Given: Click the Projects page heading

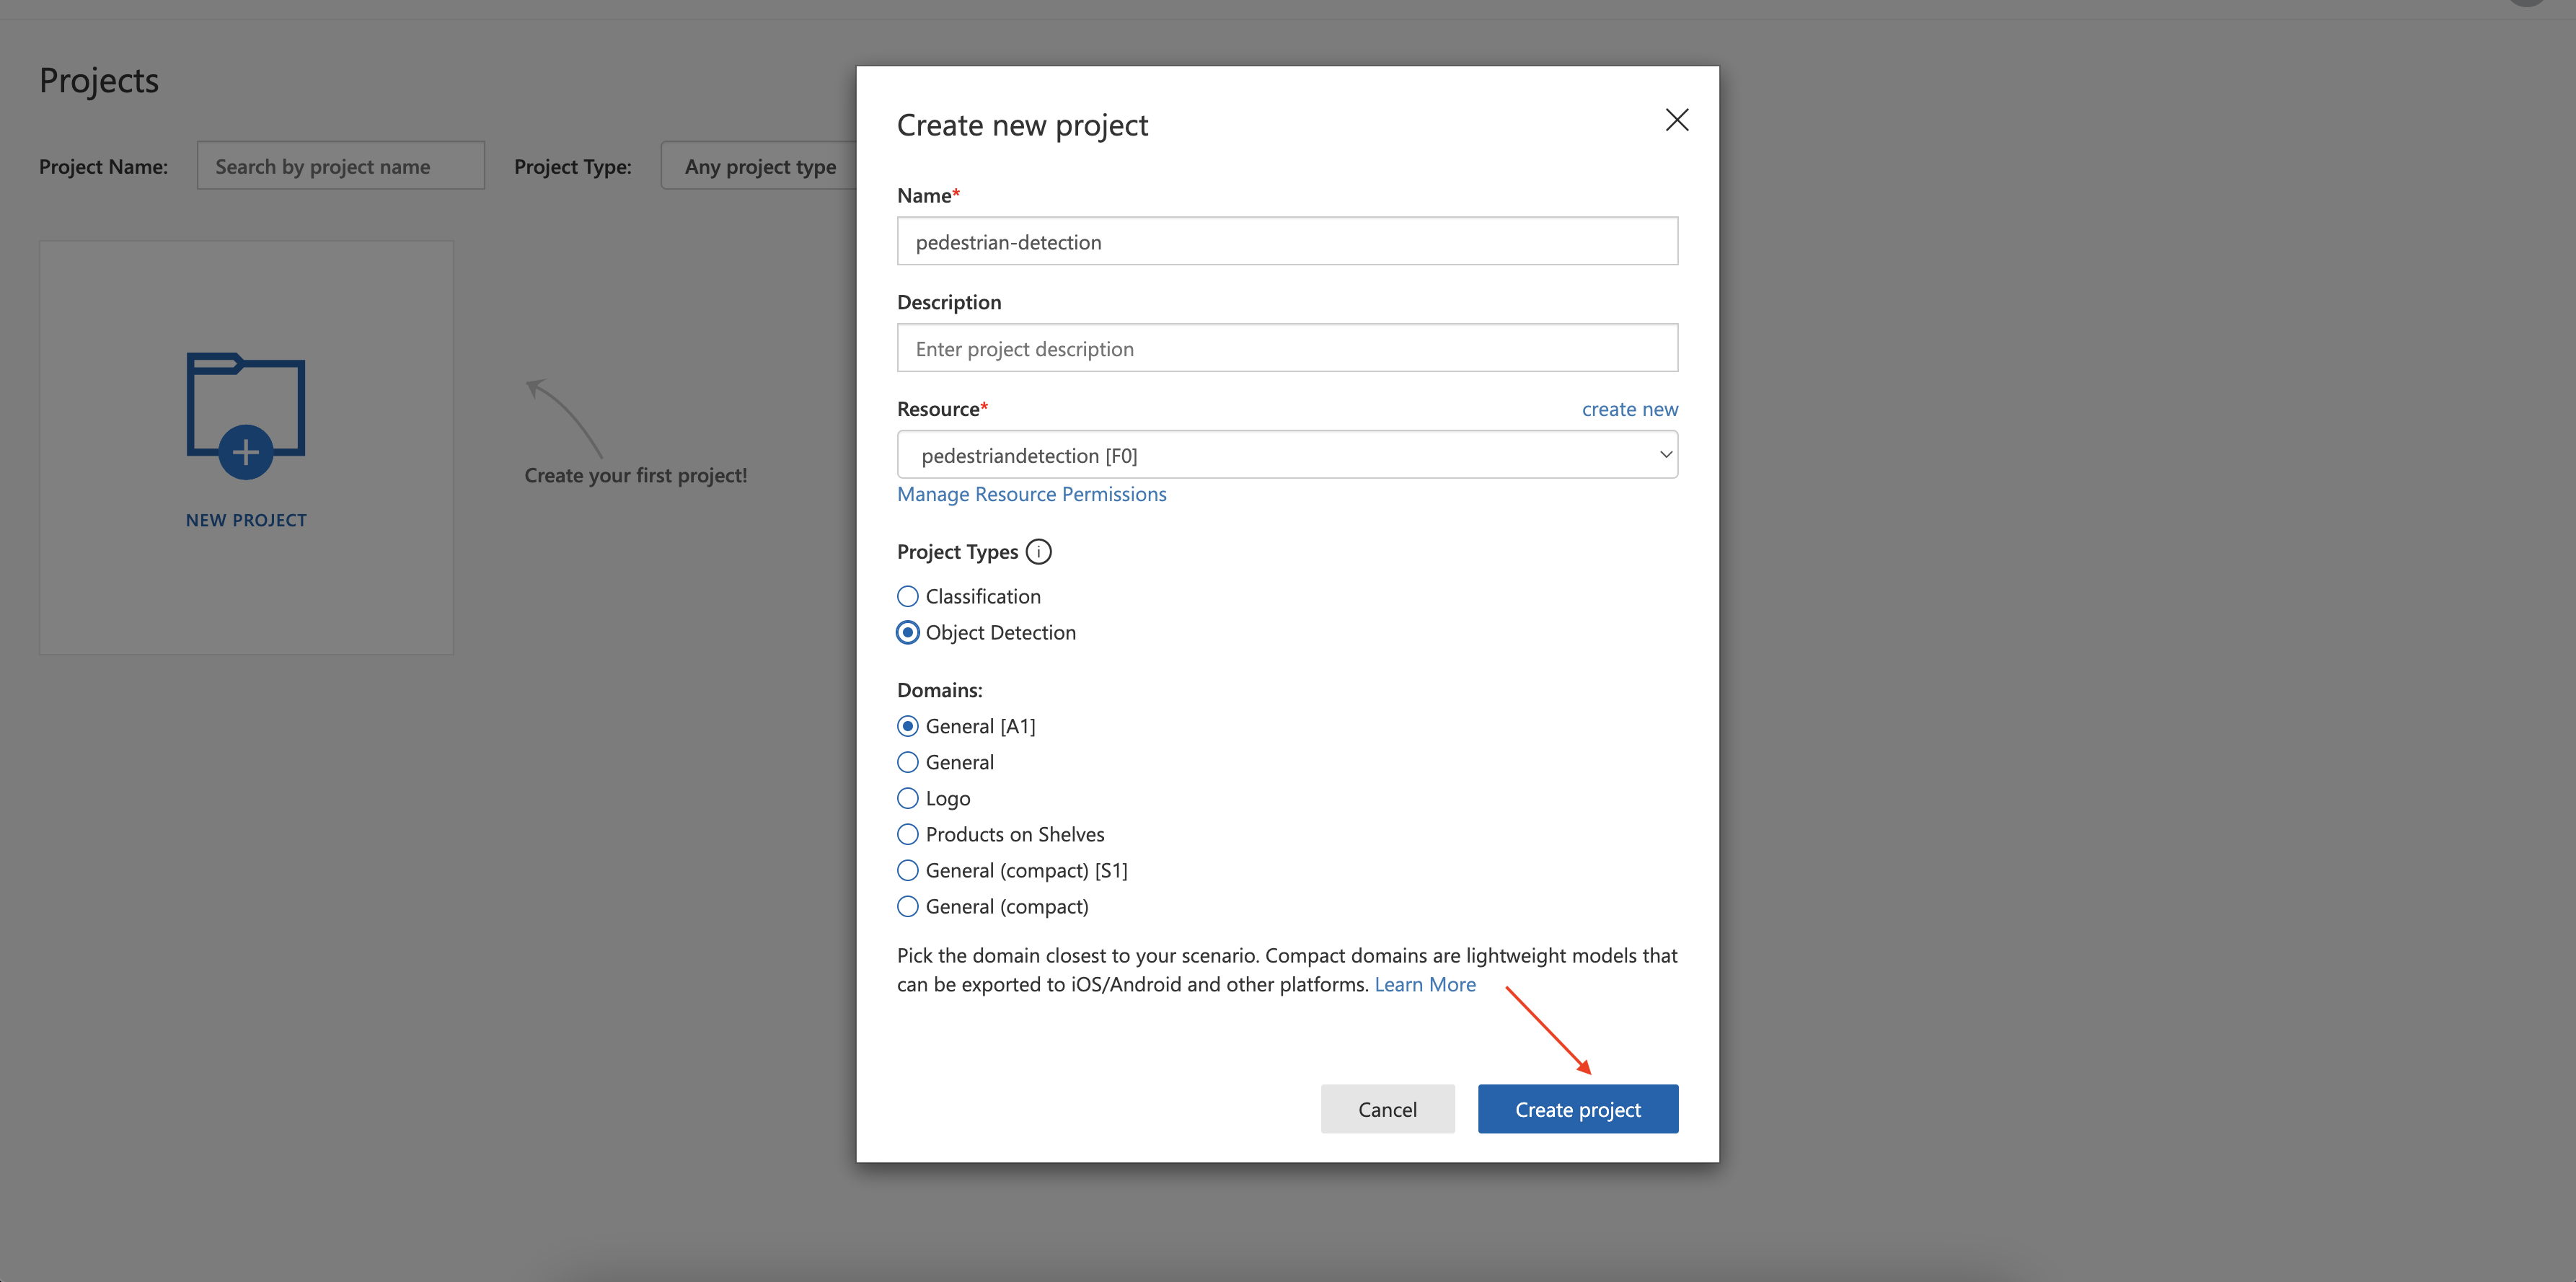Looking at the screenshot, I should click(x=99, y=80).
